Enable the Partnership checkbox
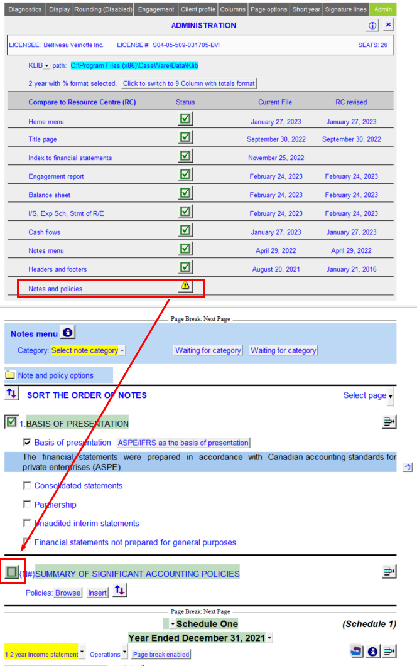This screenshot has width=417, height=666. pos(27,504)
